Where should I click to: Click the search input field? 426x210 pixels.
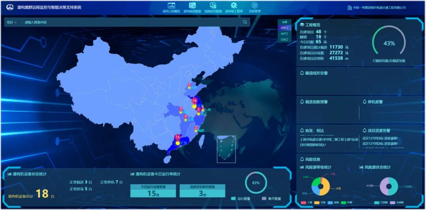(130, 22)
